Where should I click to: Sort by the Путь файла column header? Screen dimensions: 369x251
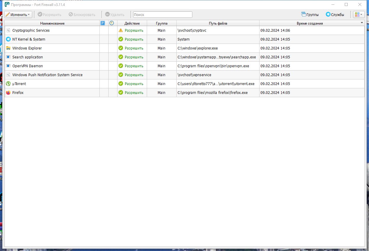point(218,23)
